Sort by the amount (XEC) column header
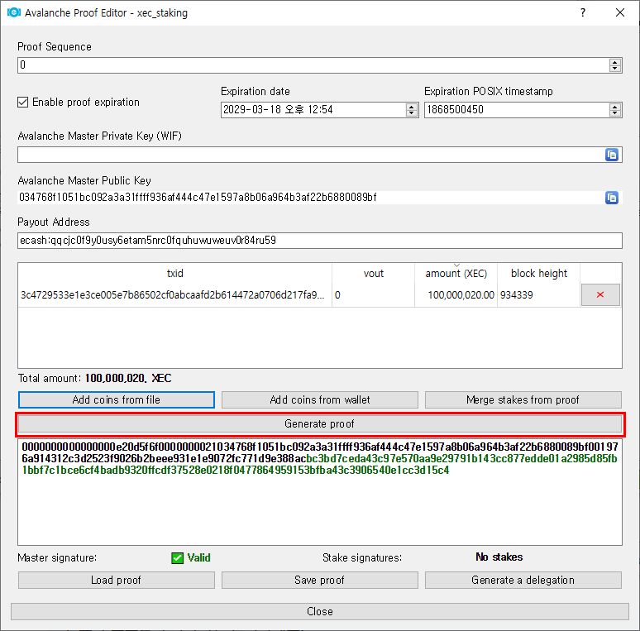The width and height of the screenshot is (640, 631). click(x=456, y=274)
